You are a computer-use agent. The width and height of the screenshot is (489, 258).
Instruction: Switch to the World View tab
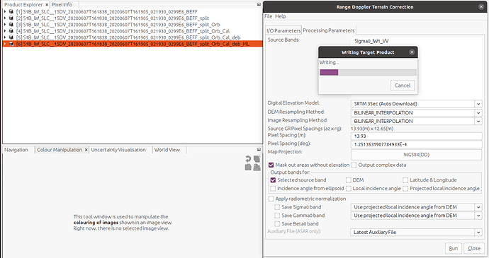(x=167, y=150)
